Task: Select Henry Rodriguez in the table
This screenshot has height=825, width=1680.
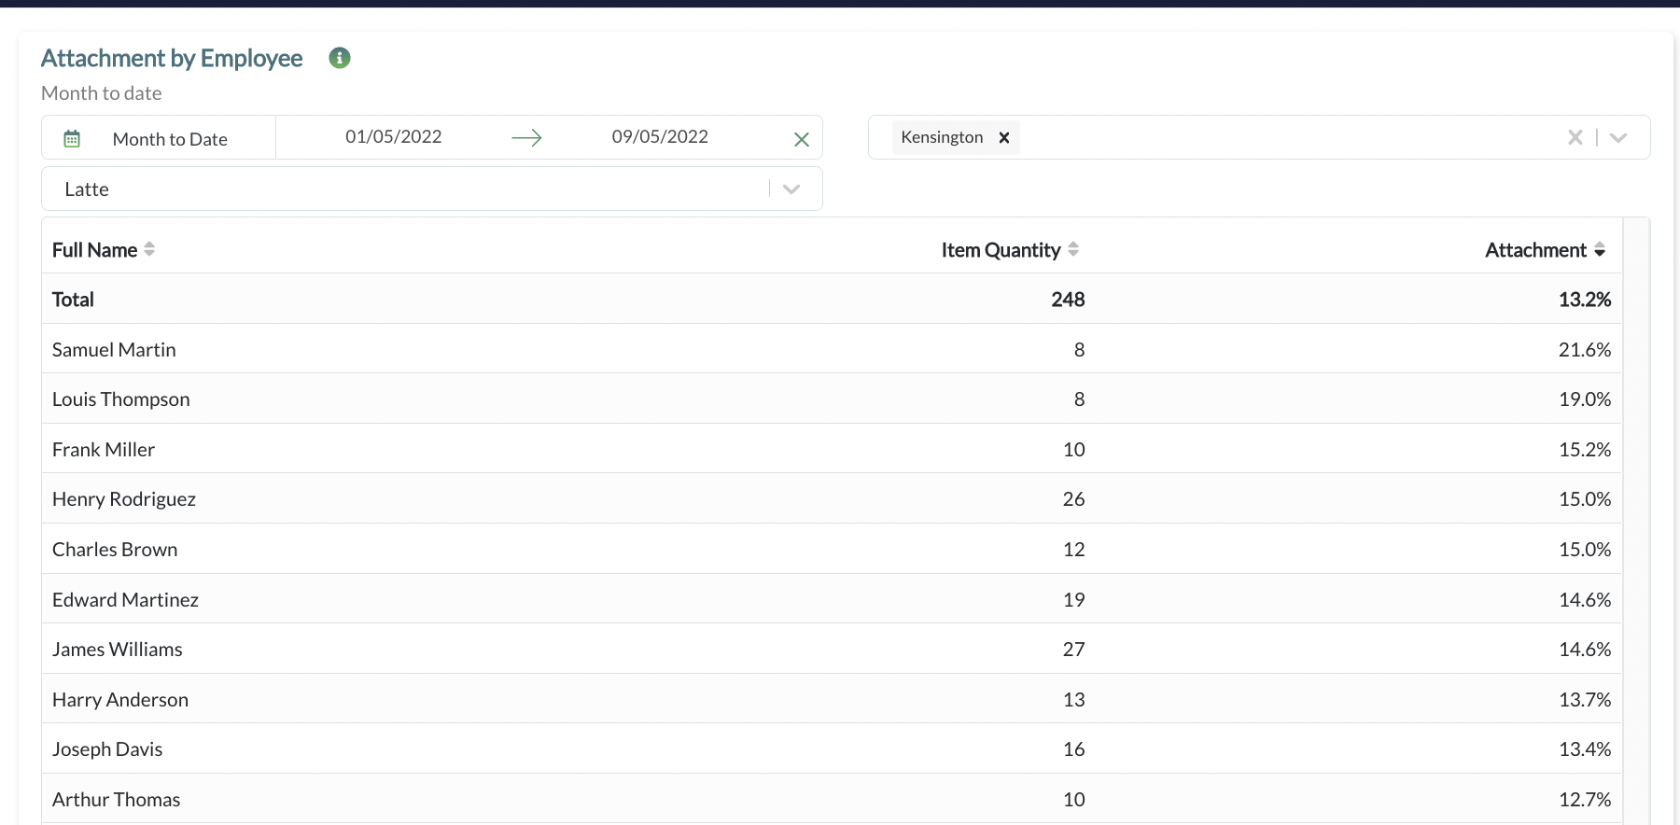Action: 124,499
